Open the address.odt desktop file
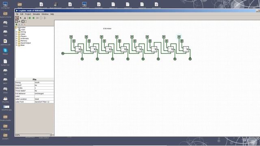This screenshot has height=146, width=260. pyautogui.click(x=5, y=42)
